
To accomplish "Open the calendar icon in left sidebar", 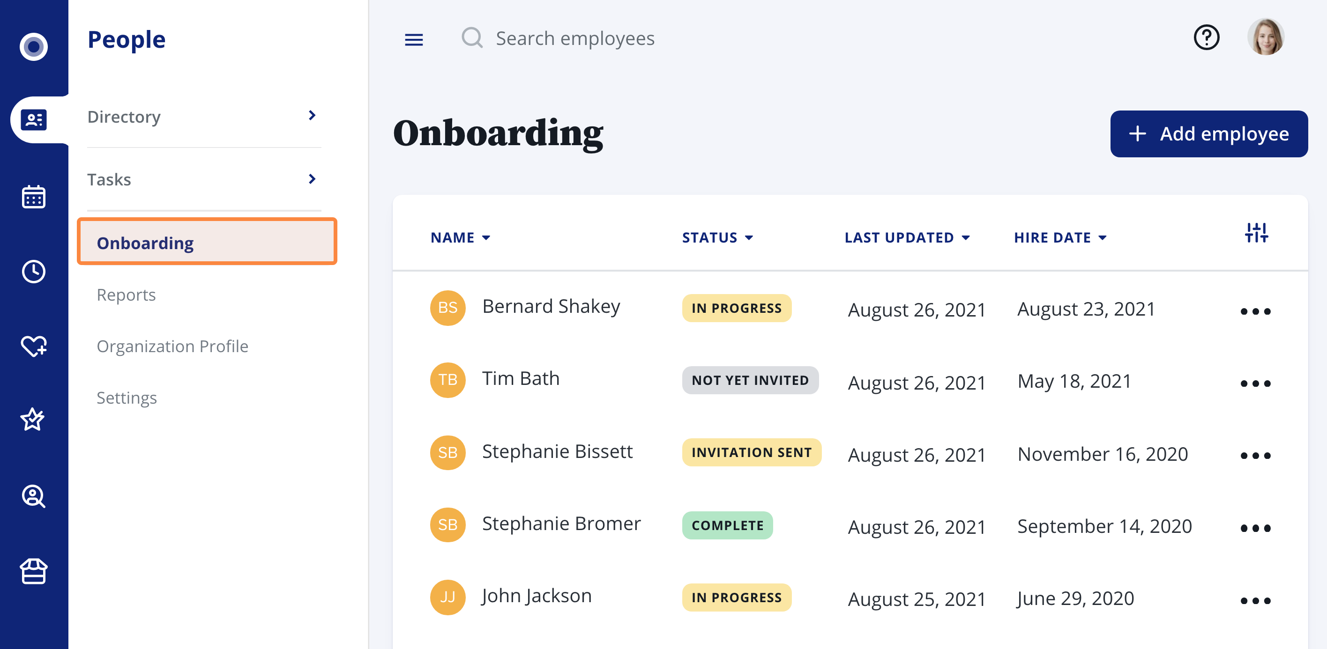I will [33, 197].
